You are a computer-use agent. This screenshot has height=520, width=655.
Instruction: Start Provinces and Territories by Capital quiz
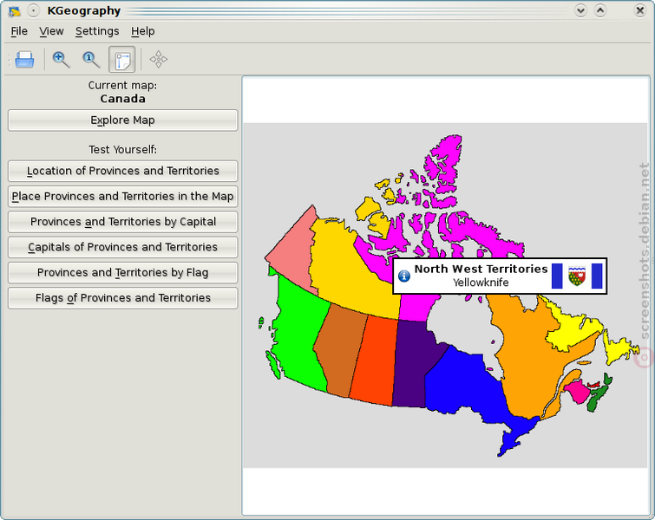tap(123, 222)
